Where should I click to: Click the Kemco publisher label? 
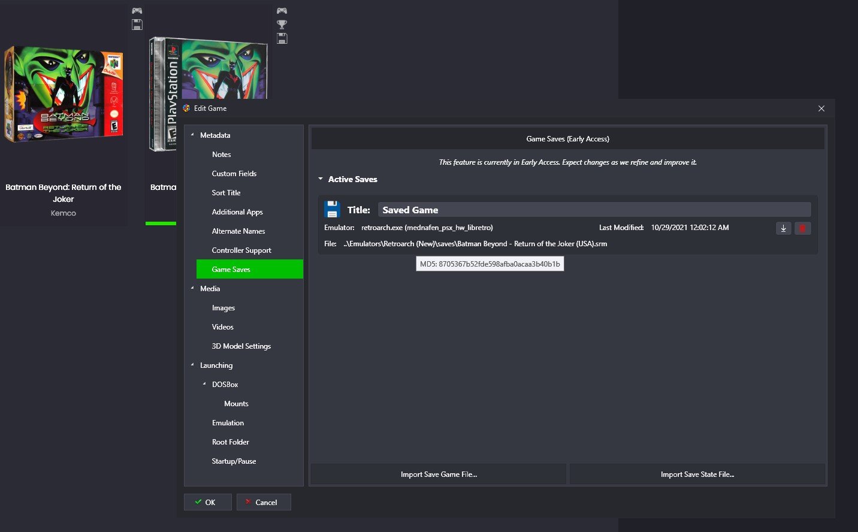pos(64,213)
